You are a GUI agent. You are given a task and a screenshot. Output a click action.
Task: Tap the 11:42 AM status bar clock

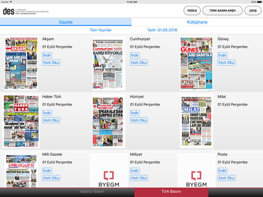tap(131, 2)
